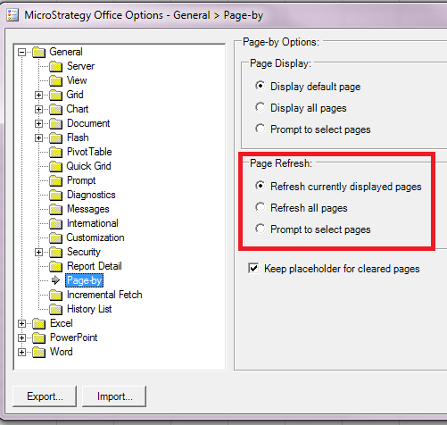447x425 pixels.
Task: Select Display all pages radio button
Action: point(260,107)
